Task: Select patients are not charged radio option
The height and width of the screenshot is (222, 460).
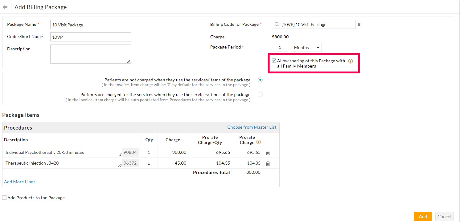Action: tap(260, 80)
